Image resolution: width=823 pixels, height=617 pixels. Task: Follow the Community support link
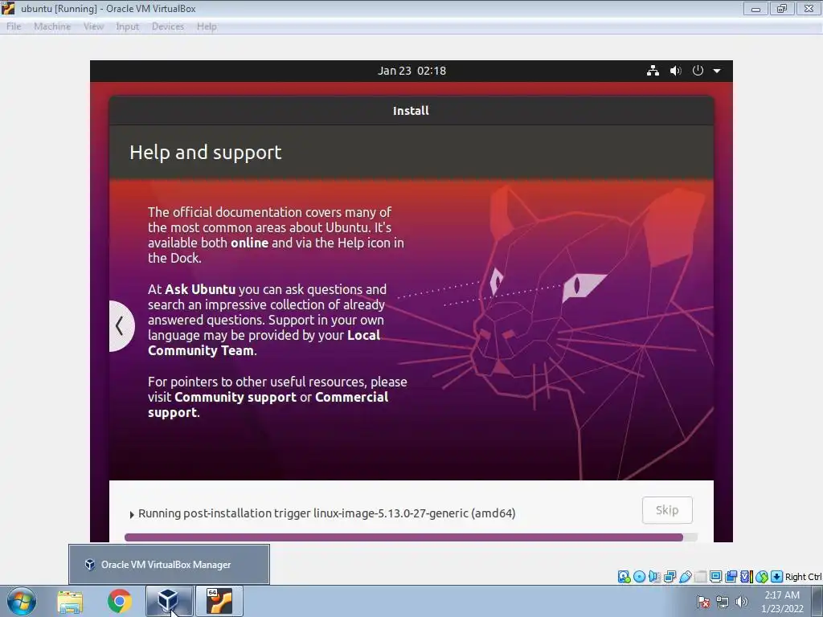(235, 397)
